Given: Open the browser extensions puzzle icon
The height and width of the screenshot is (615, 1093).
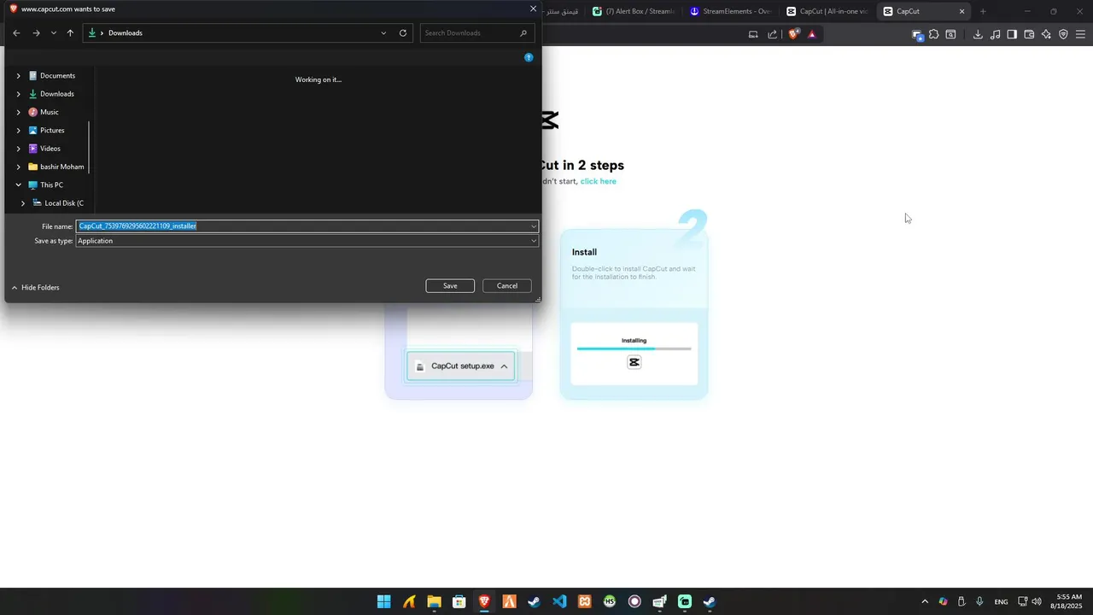Looking at the screenshot, I should tap(934, 34).
